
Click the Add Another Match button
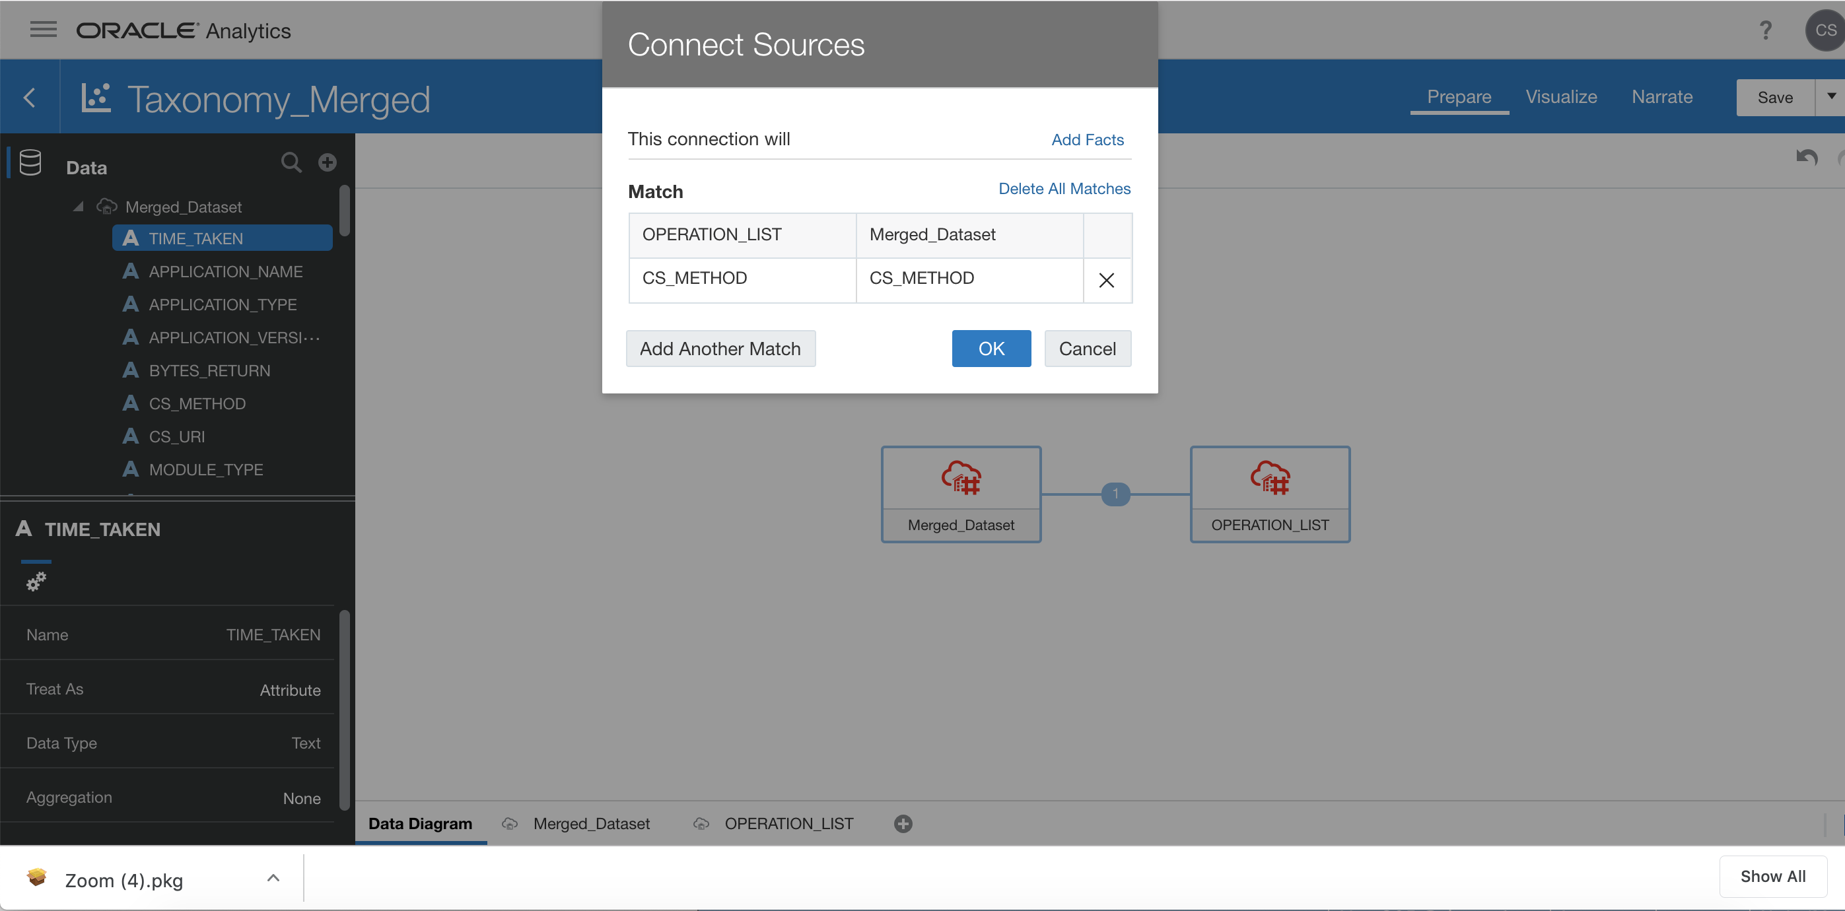pos(720,349)
